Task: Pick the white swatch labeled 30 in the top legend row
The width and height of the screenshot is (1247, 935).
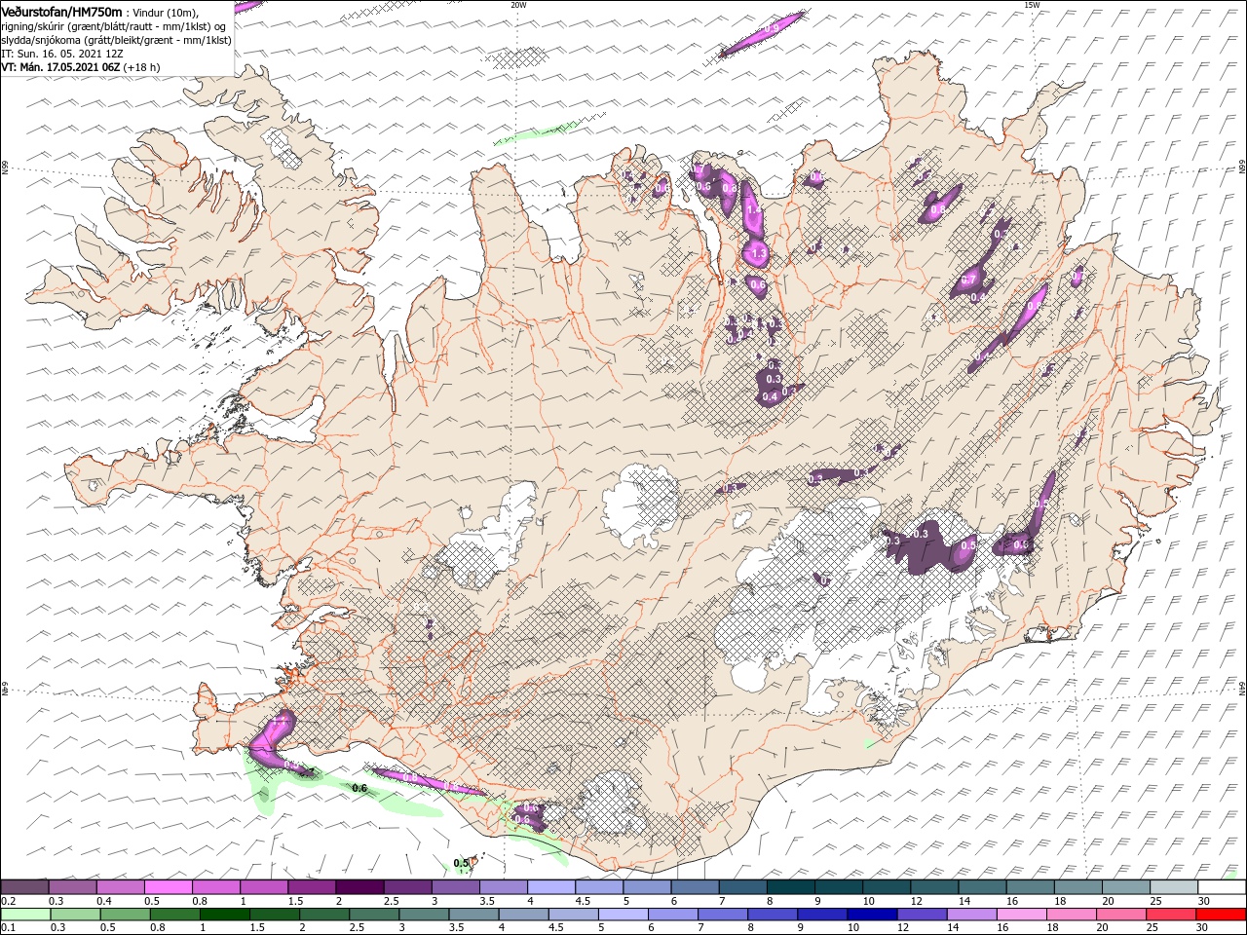Action: click(x=1220, y=886)
